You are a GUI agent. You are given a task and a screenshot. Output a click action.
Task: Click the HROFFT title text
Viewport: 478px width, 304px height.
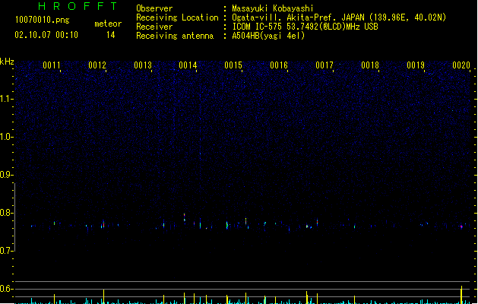coord(78,6)
